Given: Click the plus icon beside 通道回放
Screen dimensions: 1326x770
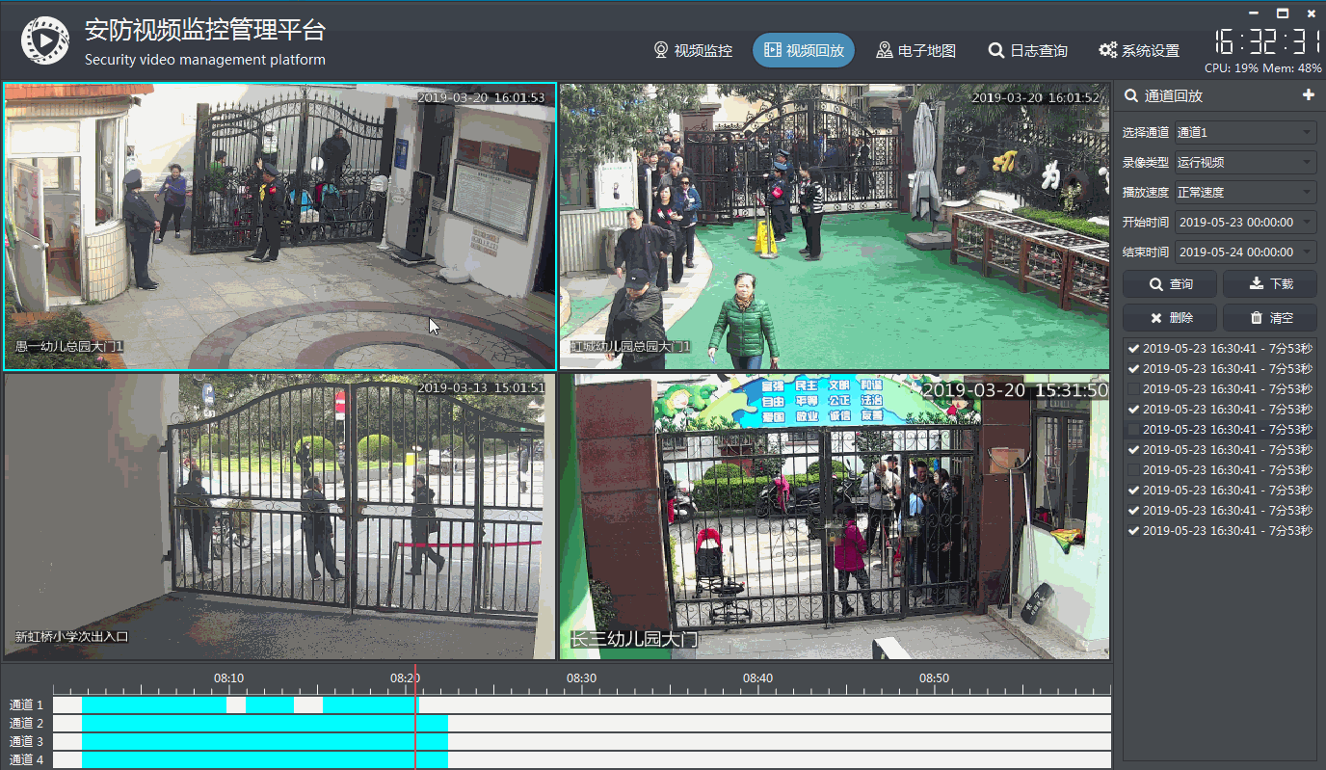Looking at the screenshot, I should point(1308,95).
